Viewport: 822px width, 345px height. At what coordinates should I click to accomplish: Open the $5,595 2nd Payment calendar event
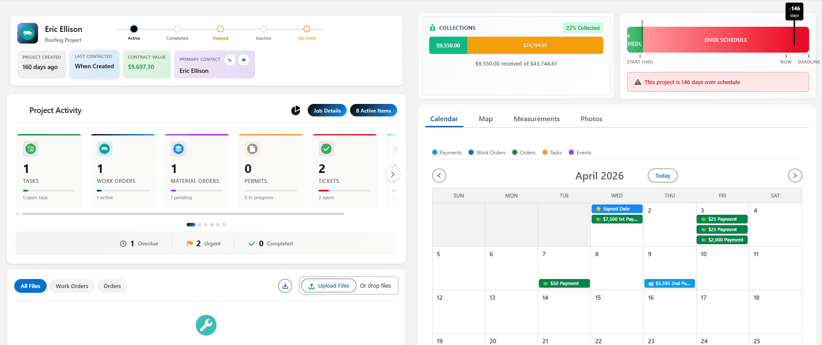pyautogui.click(x=670, y=283)
